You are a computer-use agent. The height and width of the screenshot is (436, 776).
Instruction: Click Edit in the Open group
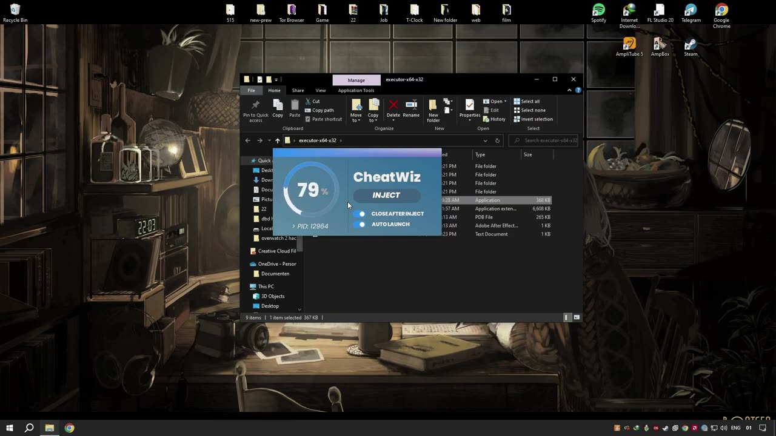pos(491,110)
